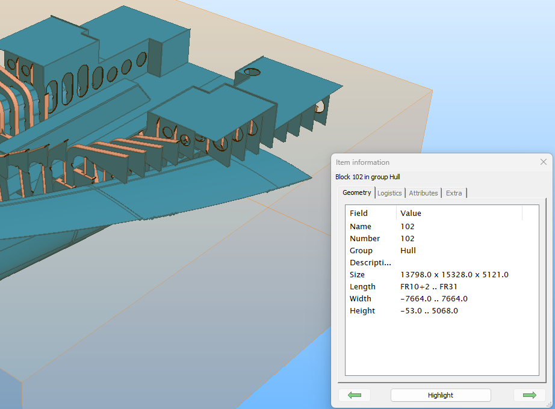
Task: Click the Size field label
Action: 357,274
